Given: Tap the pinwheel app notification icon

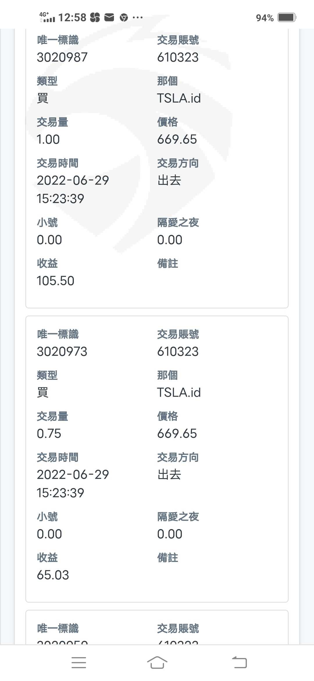Looking at the screenshot, I should [95, 18].
